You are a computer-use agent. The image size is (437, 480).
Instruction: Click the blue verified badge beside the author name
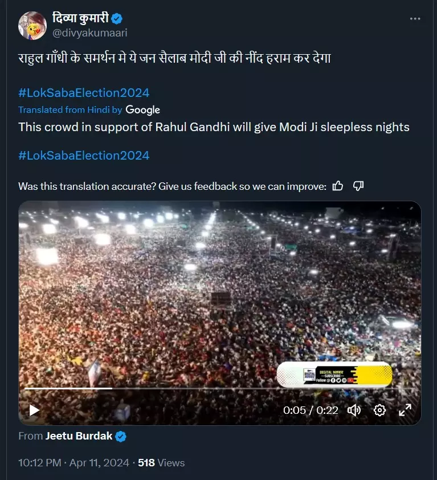point(117,18)
